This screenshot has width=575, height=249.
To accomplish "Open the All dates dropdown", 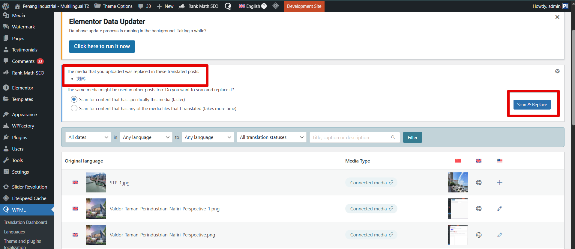I will click(88, 137).
